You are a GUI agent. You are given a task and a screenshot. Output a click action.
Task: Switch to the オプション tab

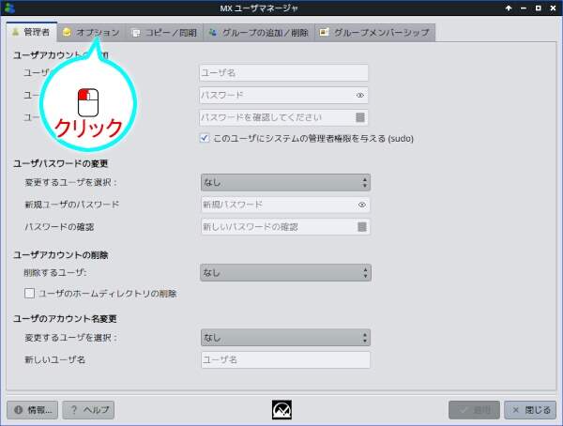pyautogui.click(x=91, y=33)
